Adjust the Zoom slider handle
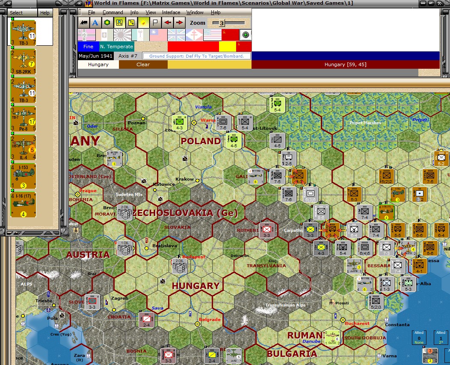This screenshot has height=365, width=450. click(222, 23)
